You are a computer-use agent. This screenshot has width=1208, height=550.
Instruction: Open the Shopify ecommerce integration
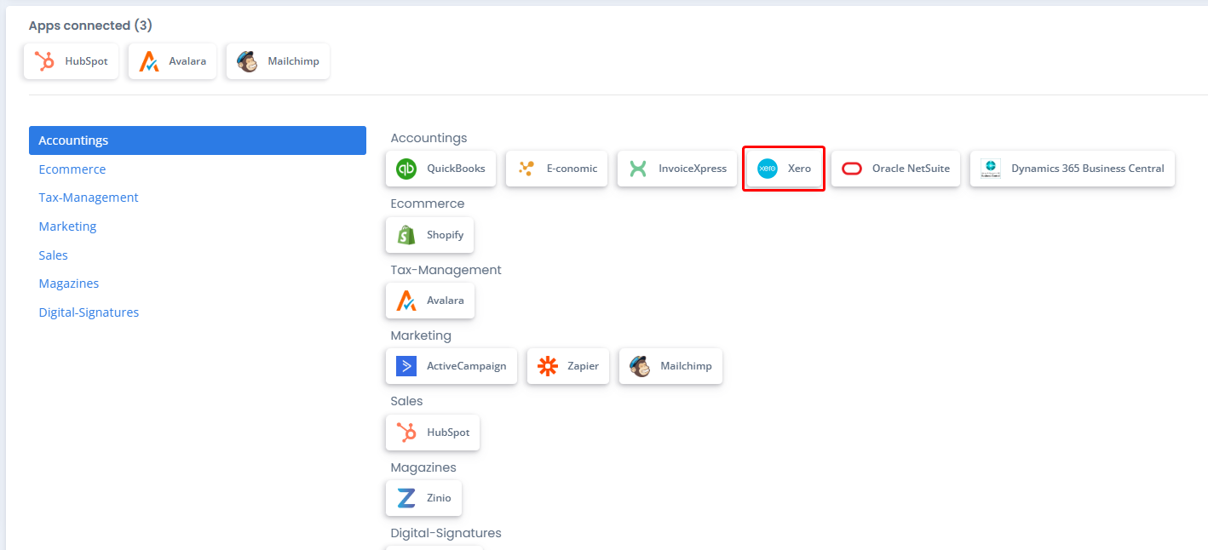429,235
